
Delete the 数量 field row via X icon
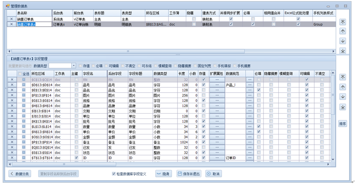12,127
